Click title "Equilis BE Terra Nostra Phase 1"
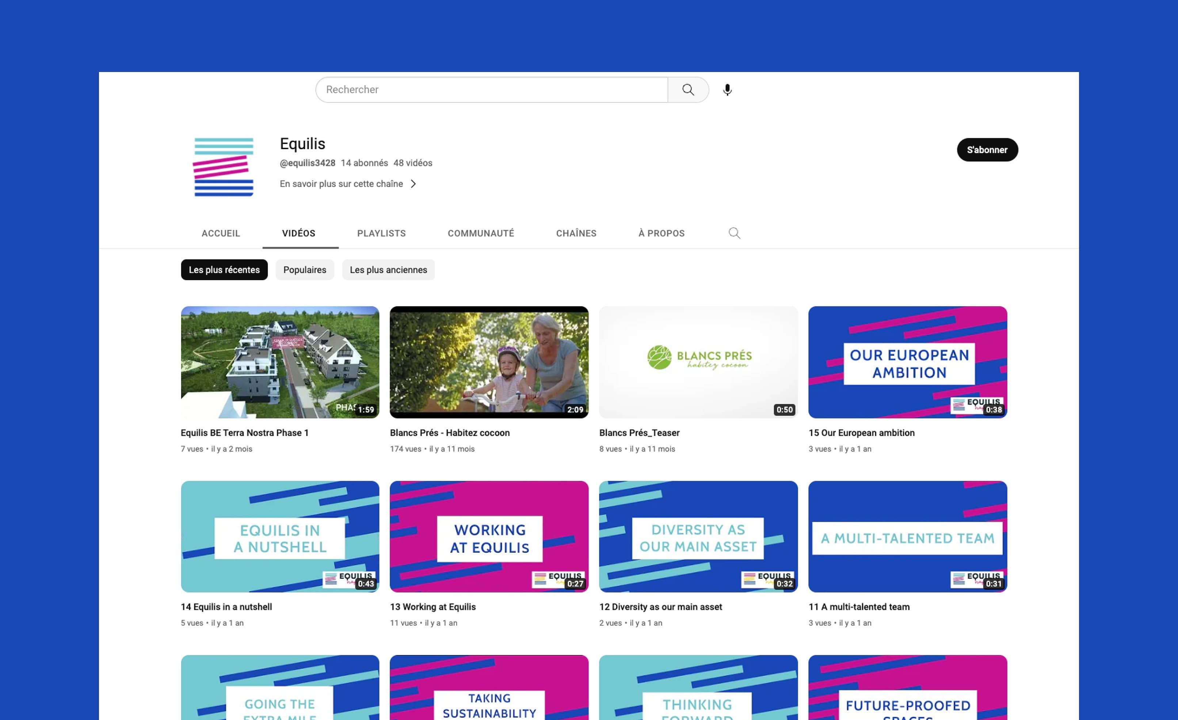 click(245, 433)
